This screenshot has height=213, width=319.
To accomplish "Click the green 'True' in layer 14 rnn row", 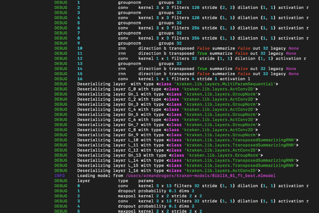I will (202, 69).
